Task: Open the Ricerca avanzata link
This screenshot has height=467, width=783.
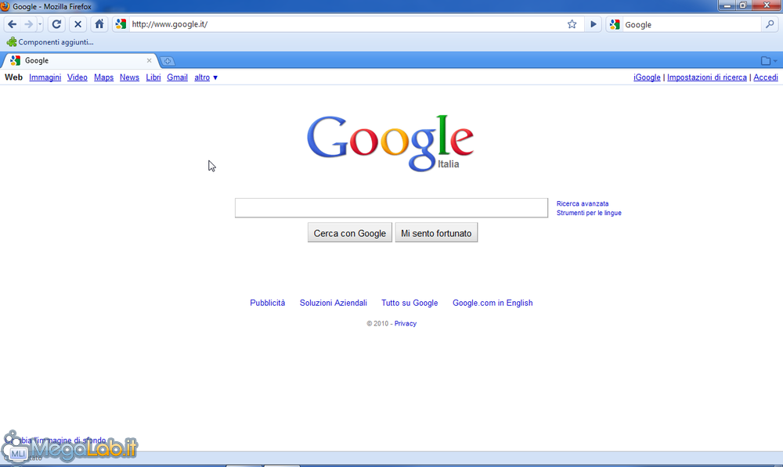Action: [583, 203]
